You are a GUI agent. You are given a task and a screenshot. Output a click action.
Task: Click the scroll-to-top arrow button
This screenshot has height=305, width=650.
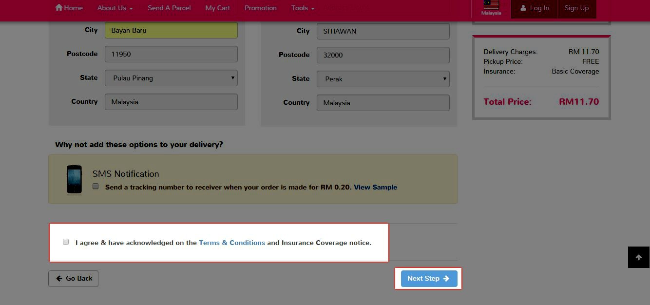tap(638, 257)
